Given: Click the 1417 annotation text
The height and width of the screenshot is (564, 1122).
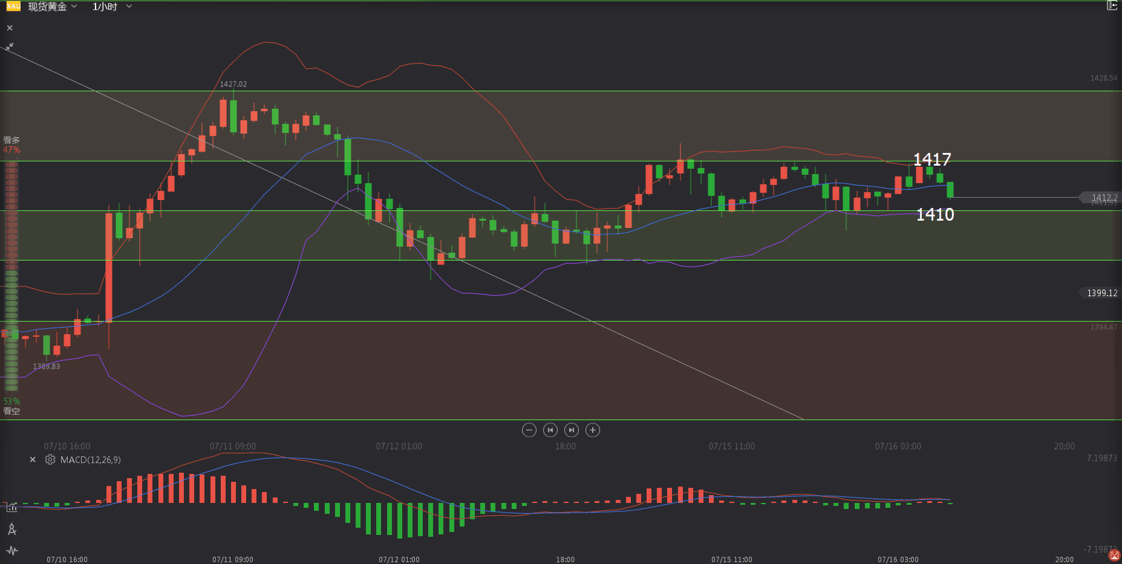Looking at the screenshot, I should point(932,160).
